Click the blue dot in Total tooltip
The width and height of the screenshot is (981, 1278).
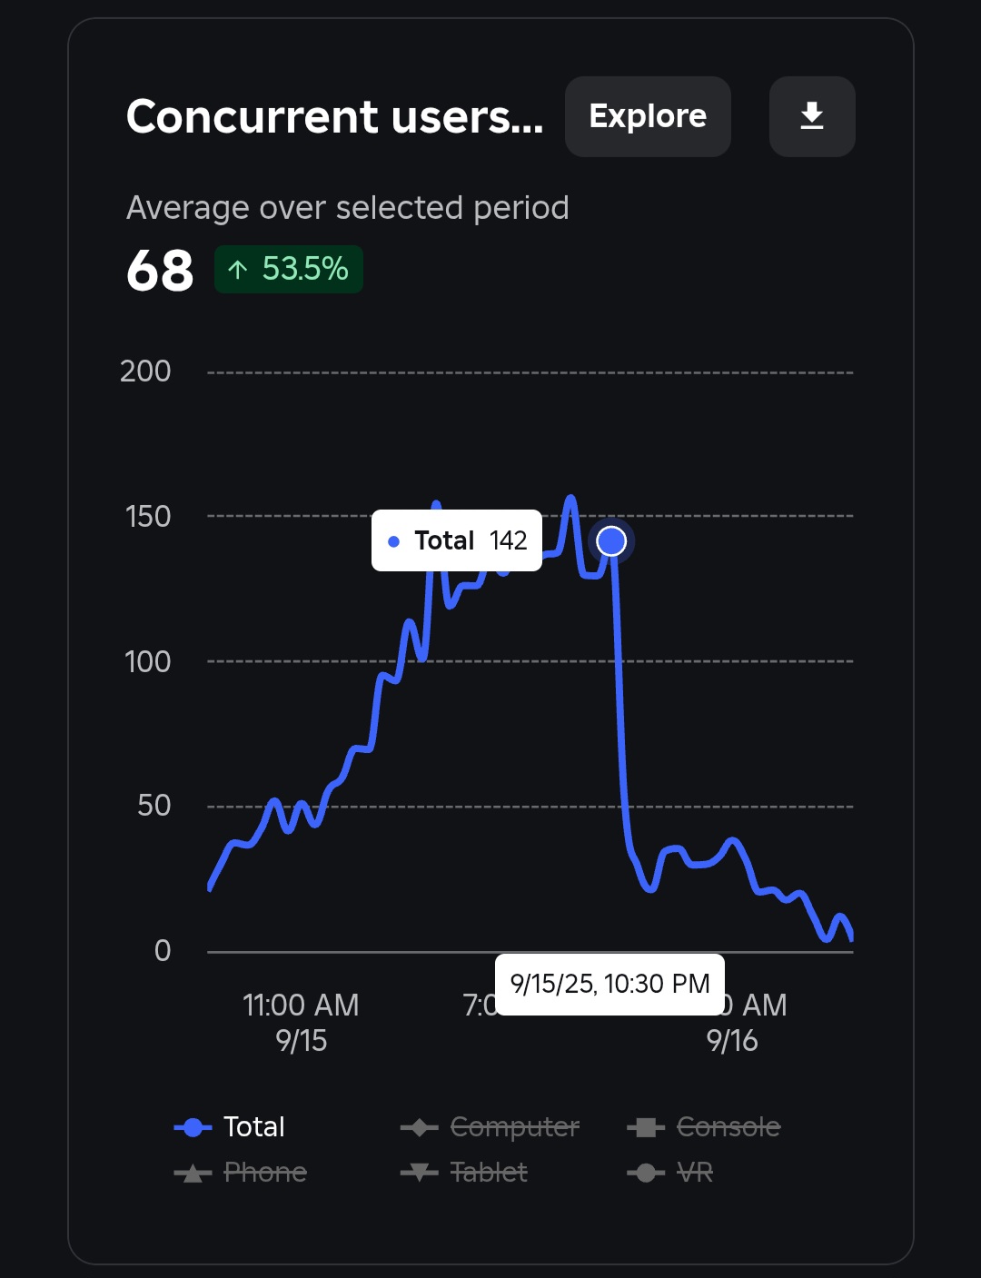pos(393,541)
